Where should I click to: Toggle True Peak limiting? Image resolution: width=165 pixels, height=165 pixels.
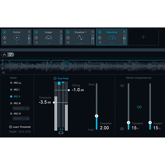61,78
